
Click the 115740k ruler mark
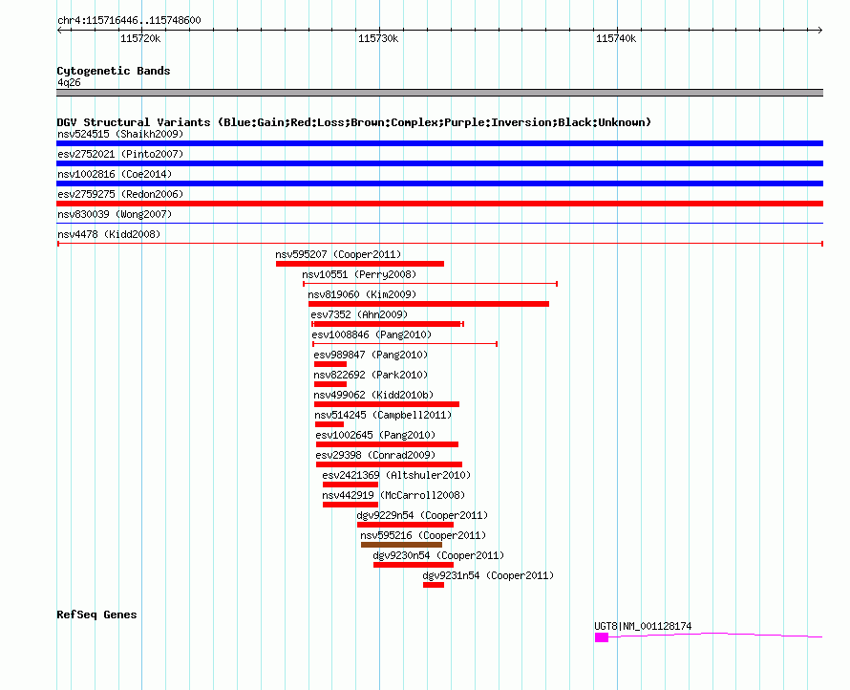click(x=616, y=38)
